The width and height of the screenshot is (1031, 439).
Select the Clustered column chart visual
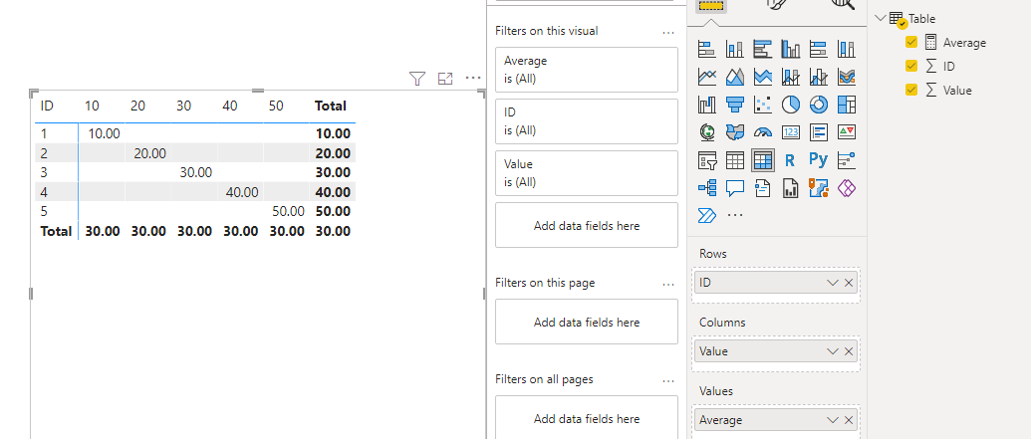click(x=790, y=49)
